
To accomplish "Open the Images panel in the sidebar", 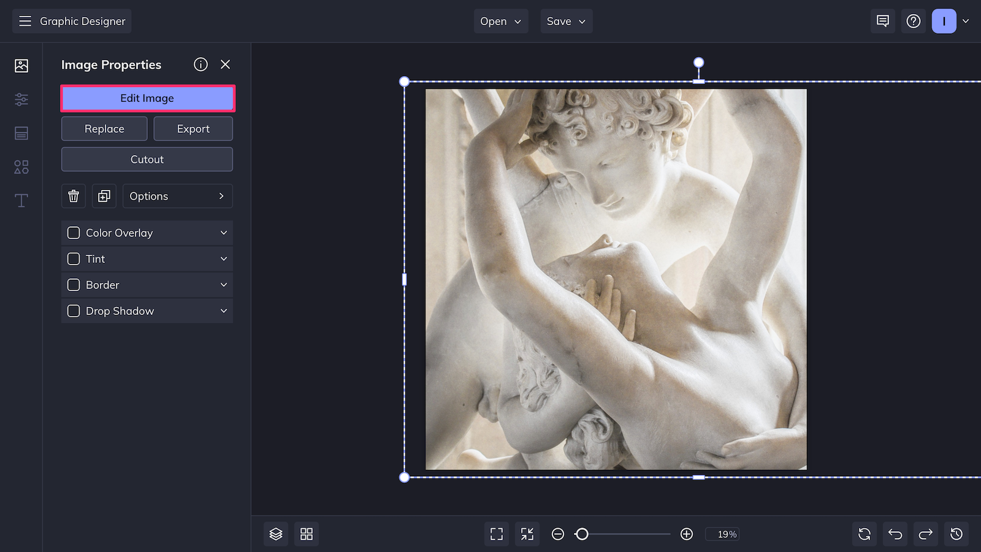I will click(x=21, y=65).
